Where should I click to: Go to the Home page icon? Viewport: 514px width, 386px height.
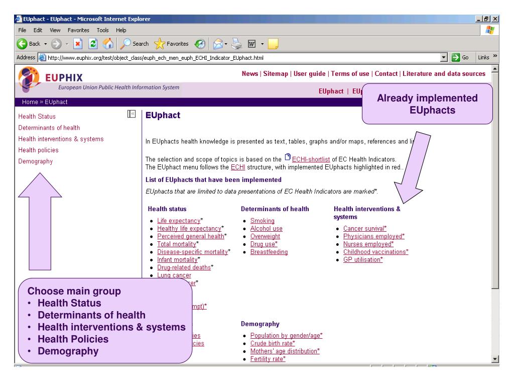(x=108, y=44)
